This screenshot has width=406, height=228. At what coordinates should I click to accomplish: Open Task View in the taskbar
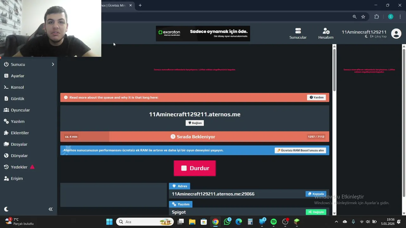click(x=181, y=222)
